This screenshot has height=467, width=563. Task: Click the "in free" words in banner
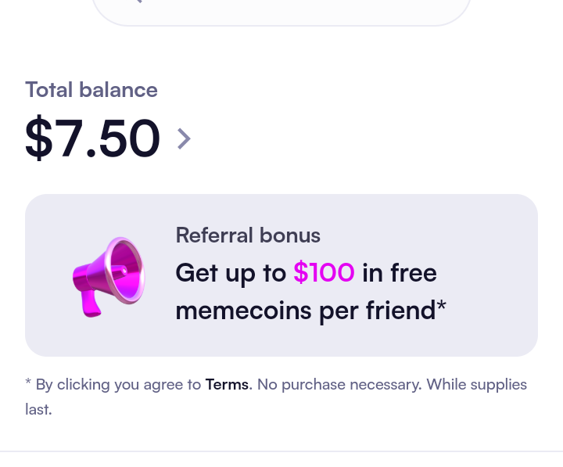(400, 273)
